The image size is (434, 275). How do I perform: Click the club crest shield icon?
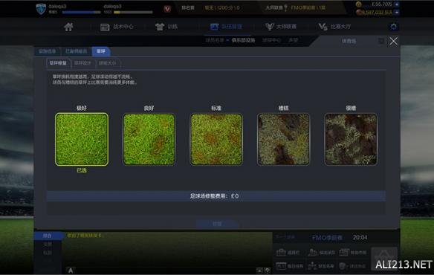pyautogui.click(x=41, y=9)
